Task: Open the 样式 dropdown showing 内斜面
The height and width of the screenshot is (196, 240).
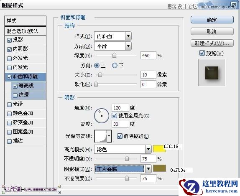Action: tap(113, 36)
